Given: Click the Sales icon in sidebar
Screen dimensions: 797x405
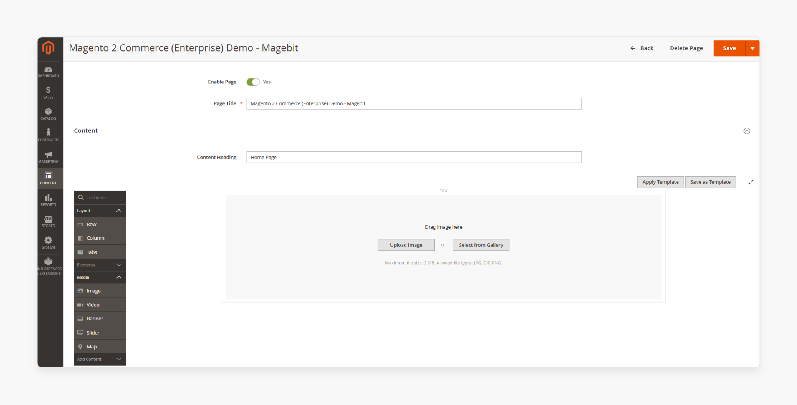Looking at the screenshot, I should pyautogui.click(x=48, y=92).
